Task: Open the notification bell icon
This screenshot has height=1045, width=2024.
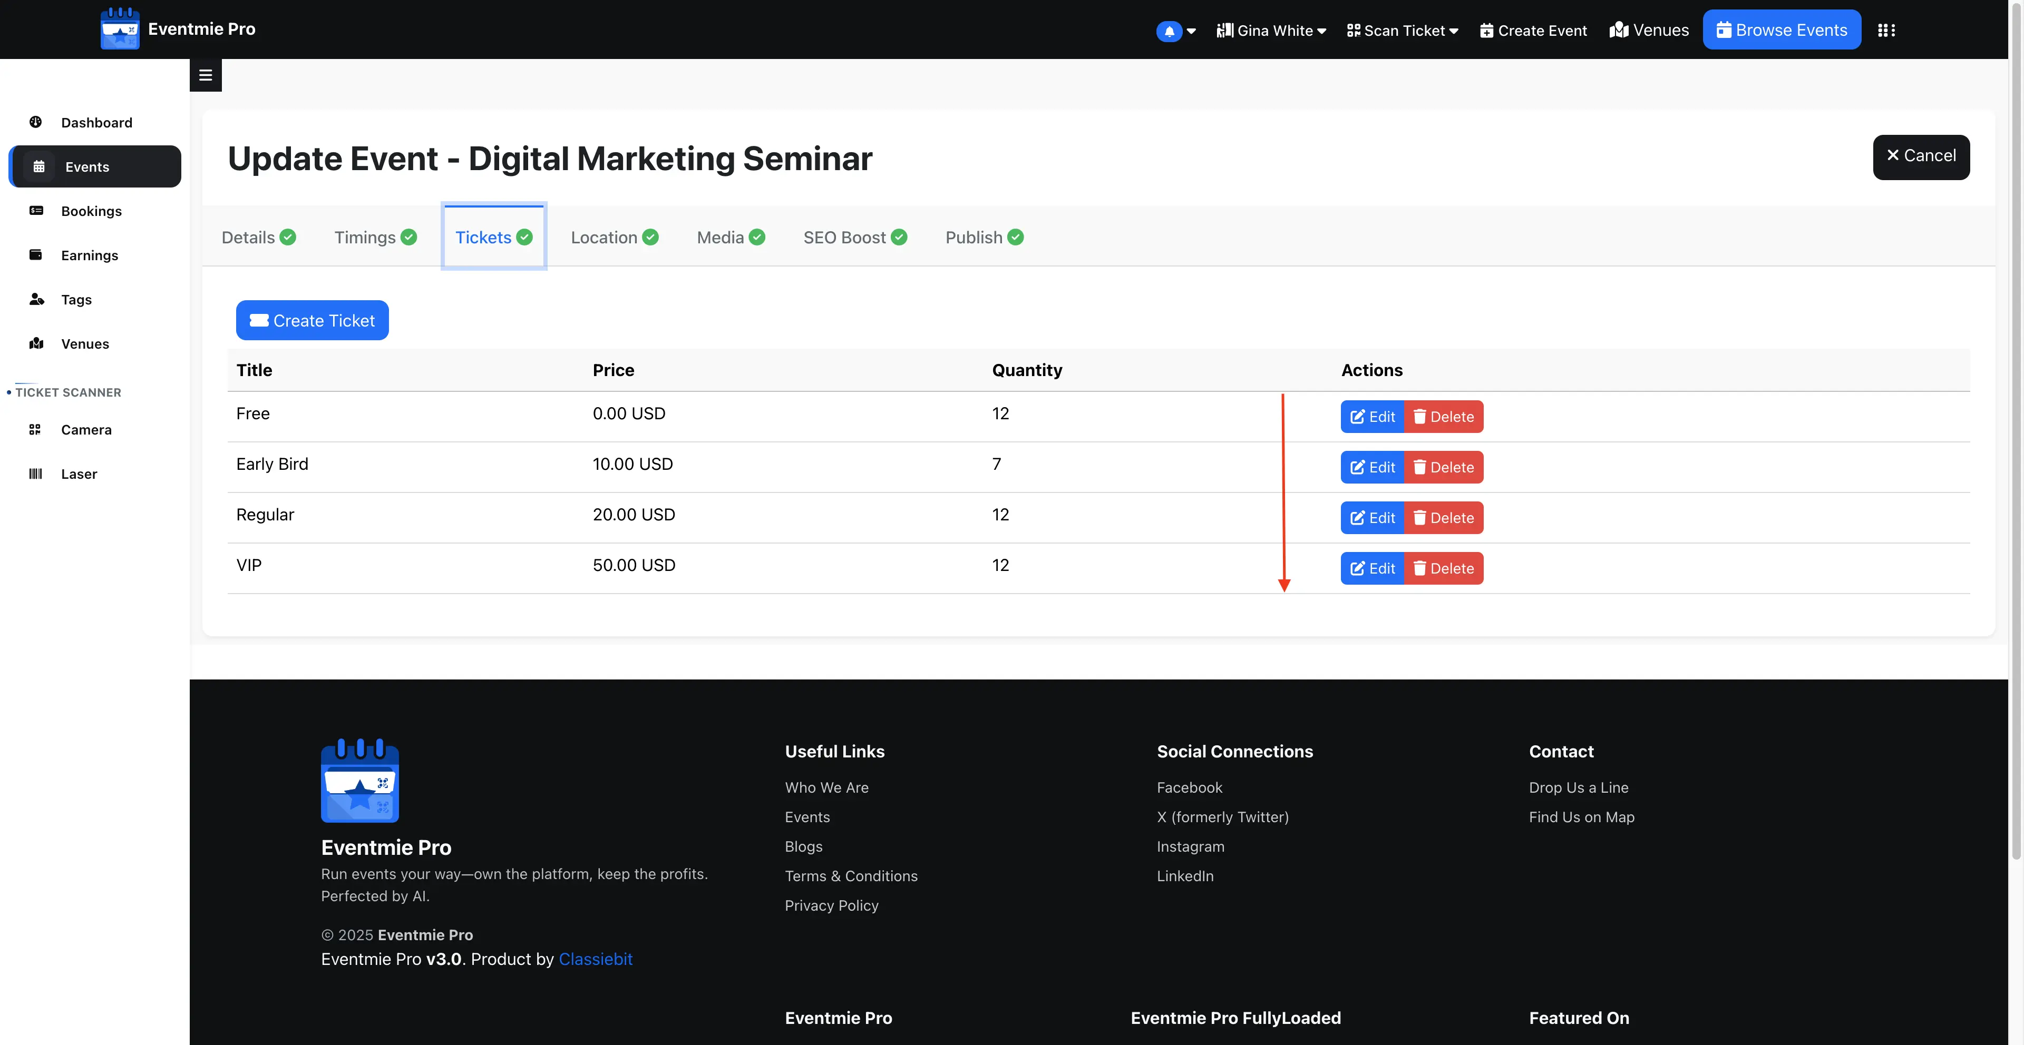Action: pos(1169,31)
